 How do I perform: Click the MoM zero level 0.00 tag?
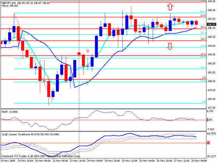coord(209,120)
